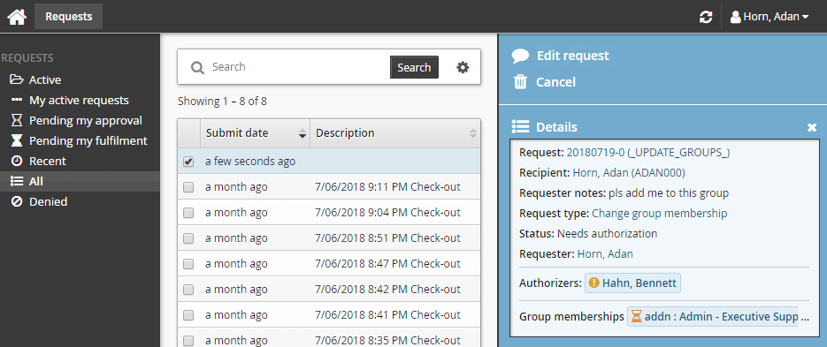This screenshot has height=347, width=827.
Task: Check the 8:42 PM Check-out row checkbox
Action: point(188,289)
